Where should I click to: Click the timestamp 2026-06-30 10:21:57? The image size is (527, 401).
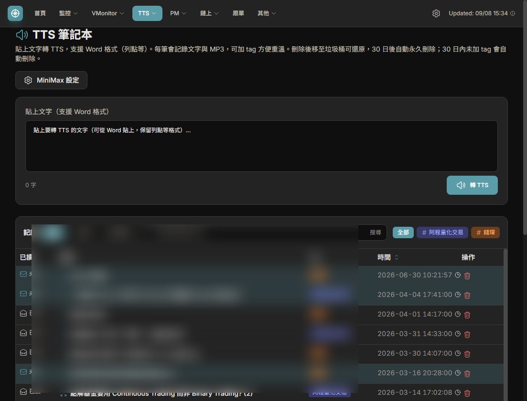pos(415,275)
